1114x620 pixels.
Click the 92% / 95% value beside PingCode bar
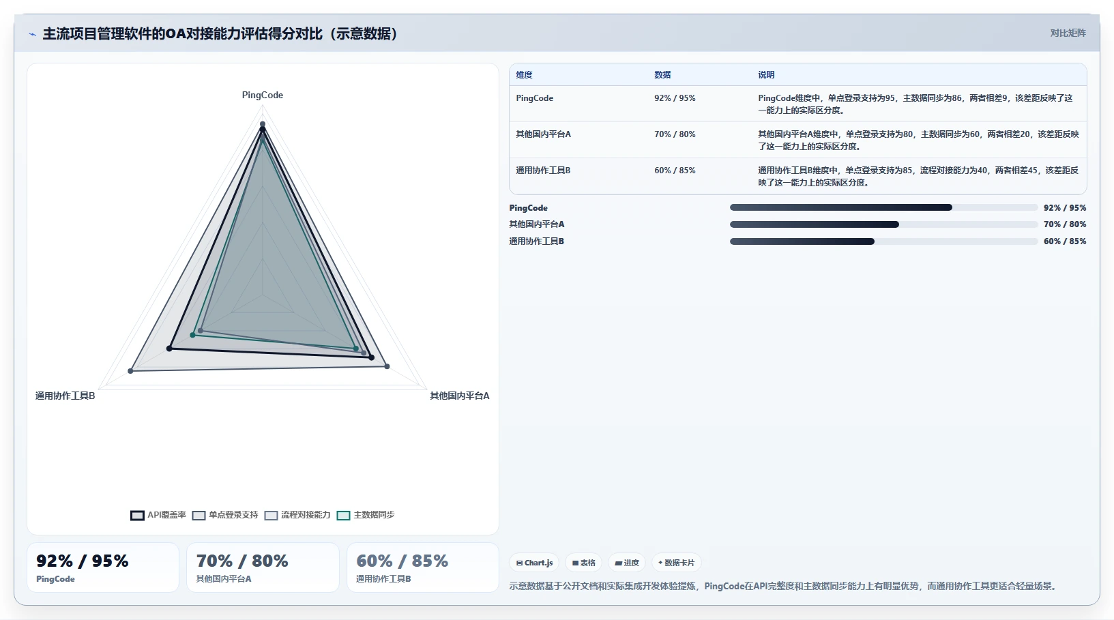tap(1065, 208)
